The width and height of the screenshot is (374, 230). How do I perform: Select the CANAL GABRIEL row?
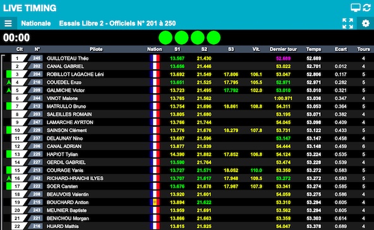[x=187, y=66]
